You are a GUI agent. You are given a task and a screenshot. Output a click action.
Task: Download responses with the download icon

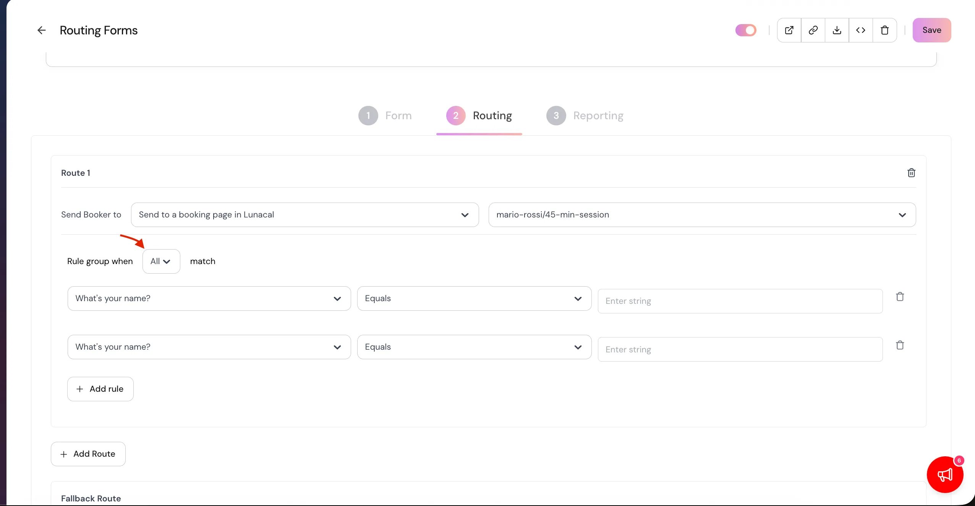(x=837, y=30)
